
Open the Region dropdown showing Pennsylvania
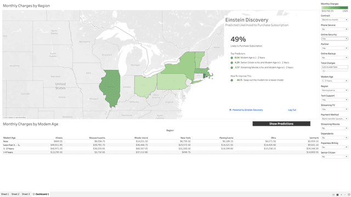coord(335,90)
